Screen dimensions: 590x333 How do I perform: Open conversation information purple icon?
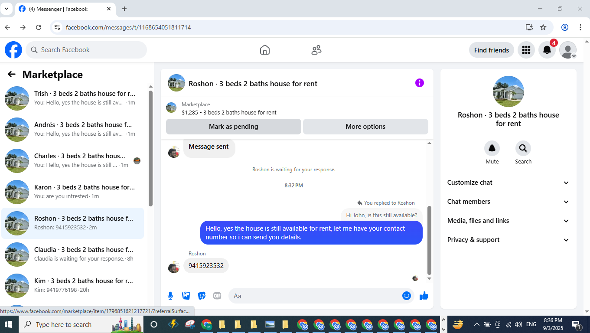(x=420, y=83)
